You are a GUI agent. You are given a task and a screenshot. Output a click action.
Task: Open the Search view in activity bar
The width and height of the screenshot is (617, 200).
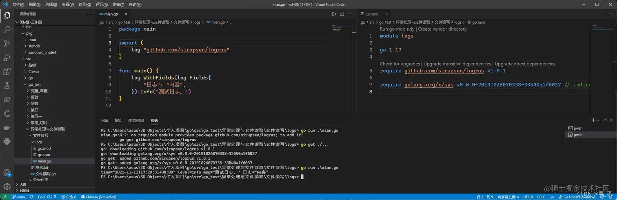tap(7, 30)
